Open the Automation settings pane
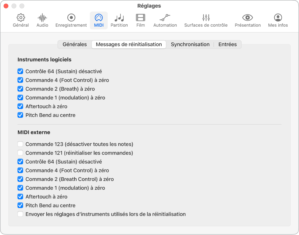The width and height of the screenshot is (299, 235). (165, 20)
